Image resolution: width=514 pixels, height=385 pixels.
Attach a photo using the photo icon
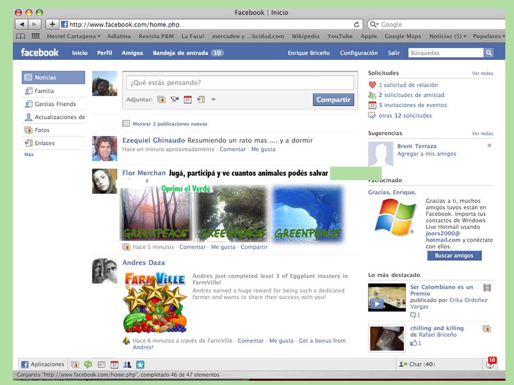click(x=161, y=99)
